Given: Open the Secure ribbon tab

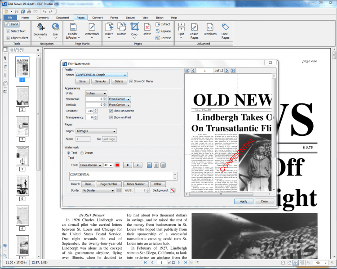Looking at the screenshot, I should tap(130, 18).
